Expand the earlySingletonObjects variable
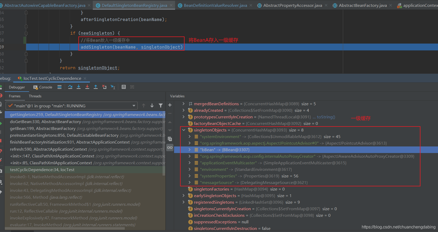The width and height of the screenshot is (438, 232). (x=183, y=196)
